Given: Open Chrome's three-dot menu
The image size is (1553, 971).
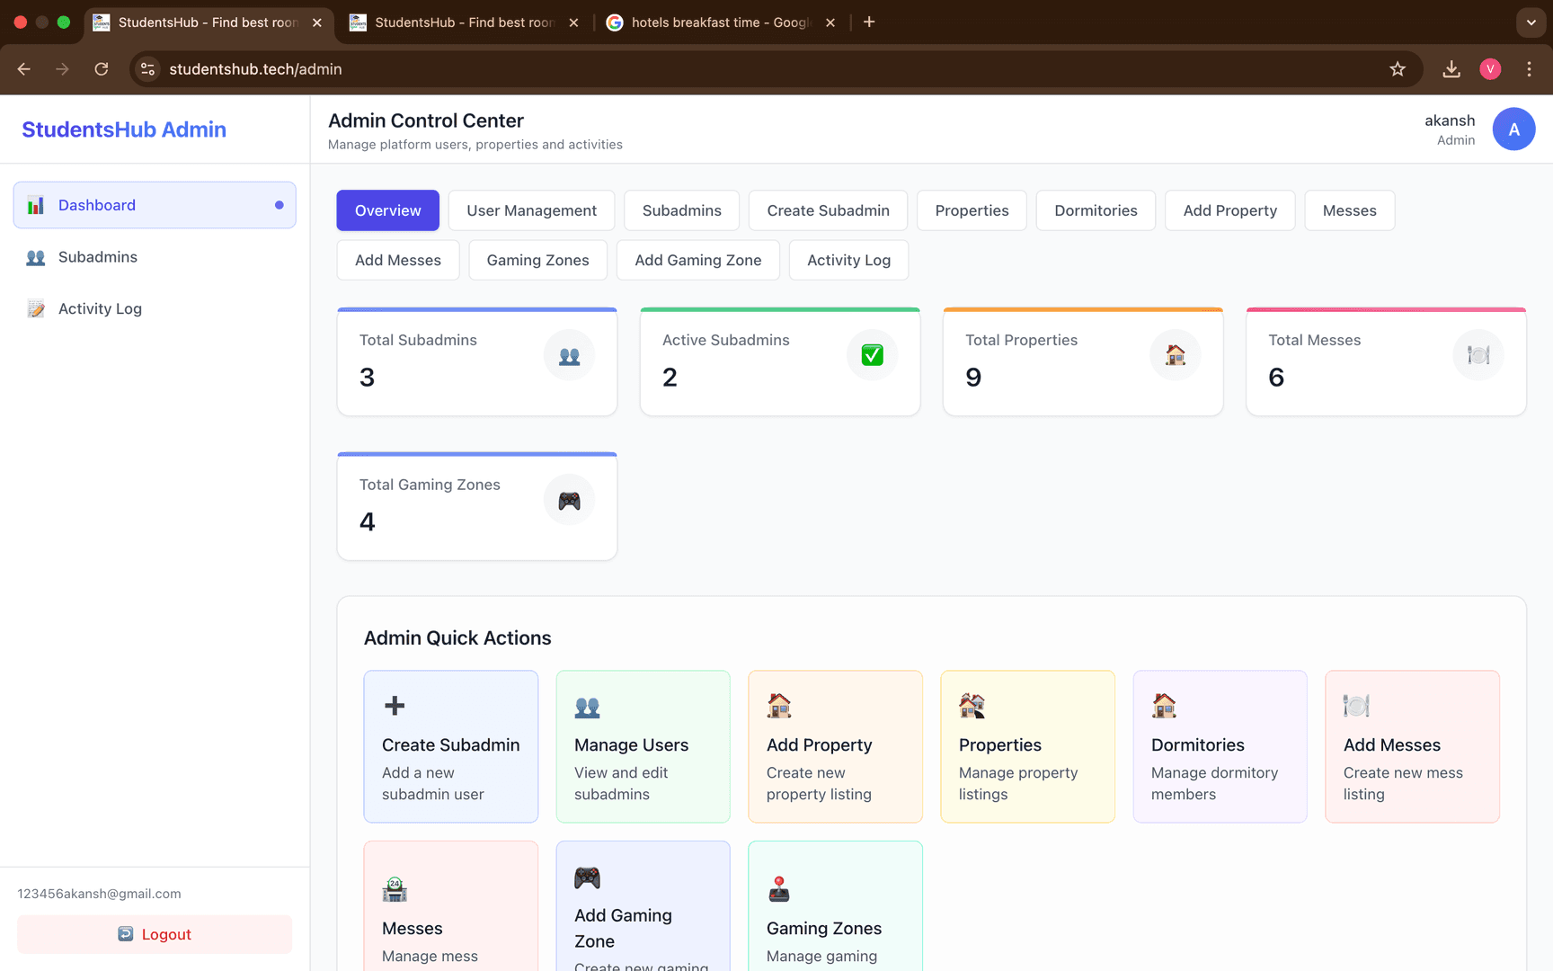Looking at the screenshot, I should [1529, 69].
